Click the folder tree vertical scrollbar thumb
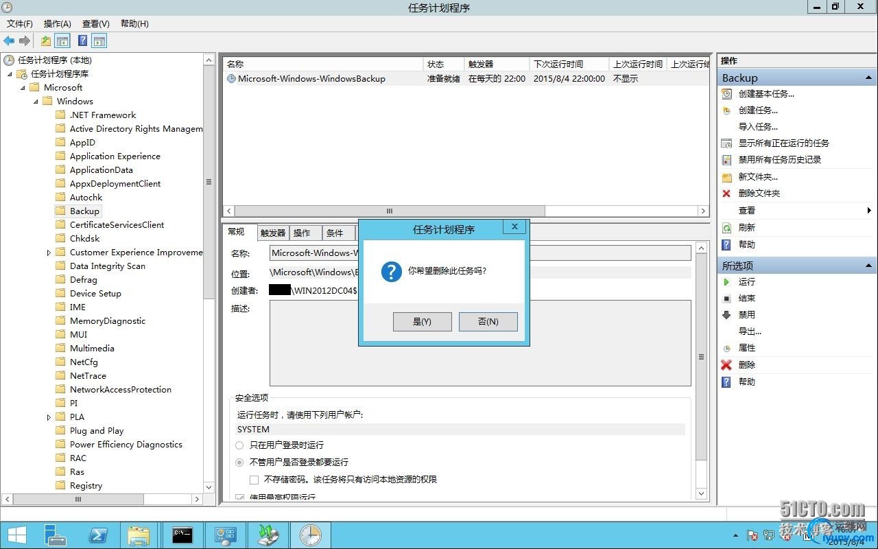The height and width of the screenshot is (549, 878). 209,182
